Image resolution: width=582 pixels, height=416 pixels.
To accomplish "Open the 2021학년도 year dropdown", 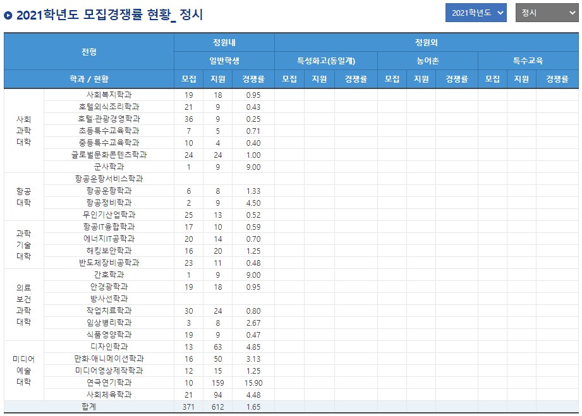I will (476, 13).
